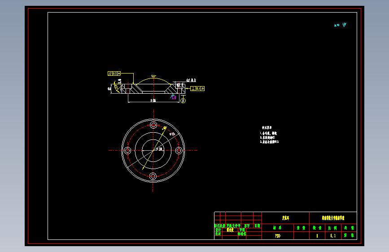The height and width of the screenshot is (252, 389).
Task: Click the 90° angle dimension text
Action: pyautogui.click(x=153, y=76)
